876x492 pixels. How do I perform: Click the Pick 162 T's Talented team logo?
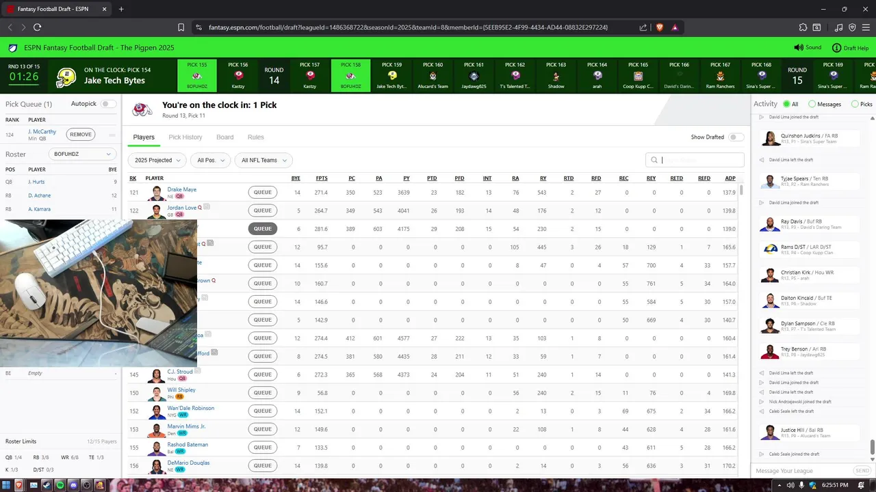point(515,76)
